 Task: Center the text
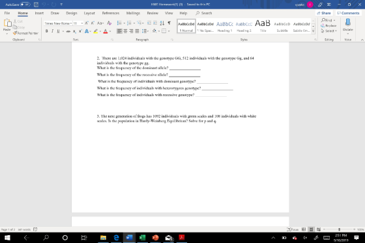click(125, 31)
